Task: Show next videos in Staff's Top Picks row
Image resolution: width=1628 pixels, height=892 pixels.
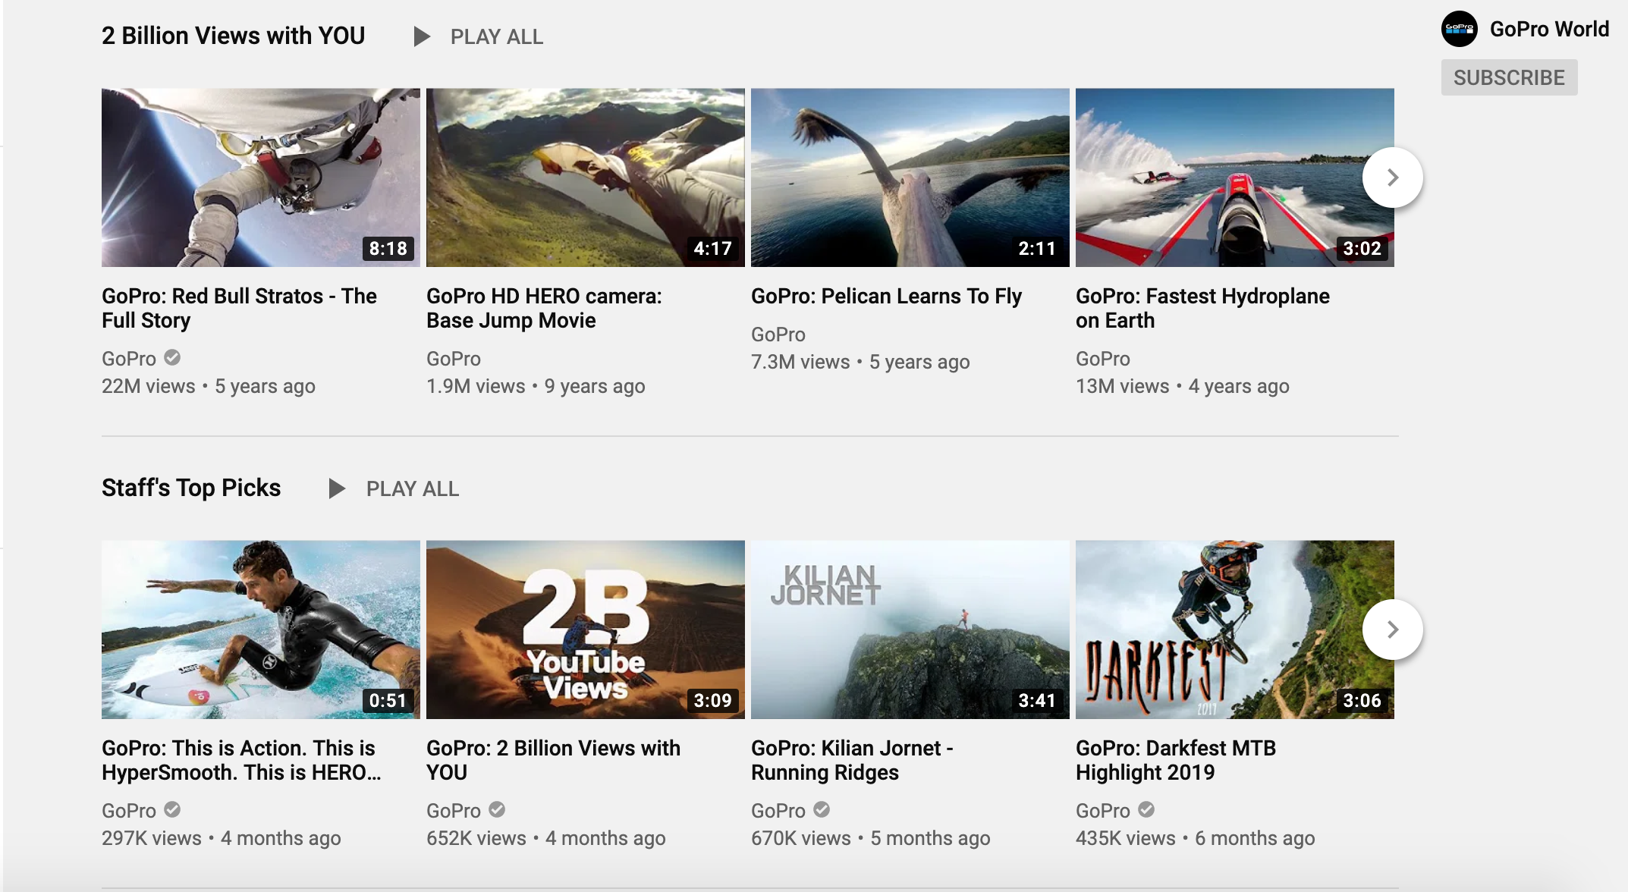Action: (1392, 630)
